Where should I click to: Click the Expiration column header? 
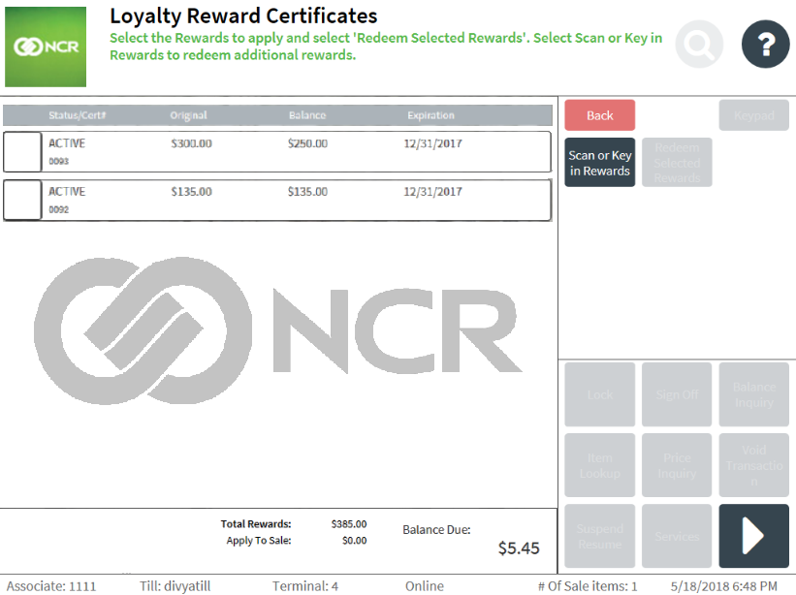[x=430, y=115]
